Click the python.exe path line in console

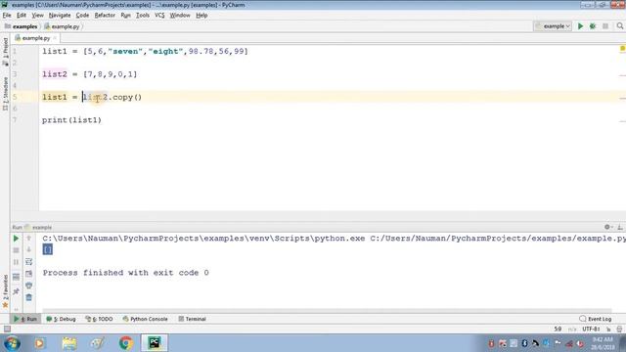[x=335, y=239]
